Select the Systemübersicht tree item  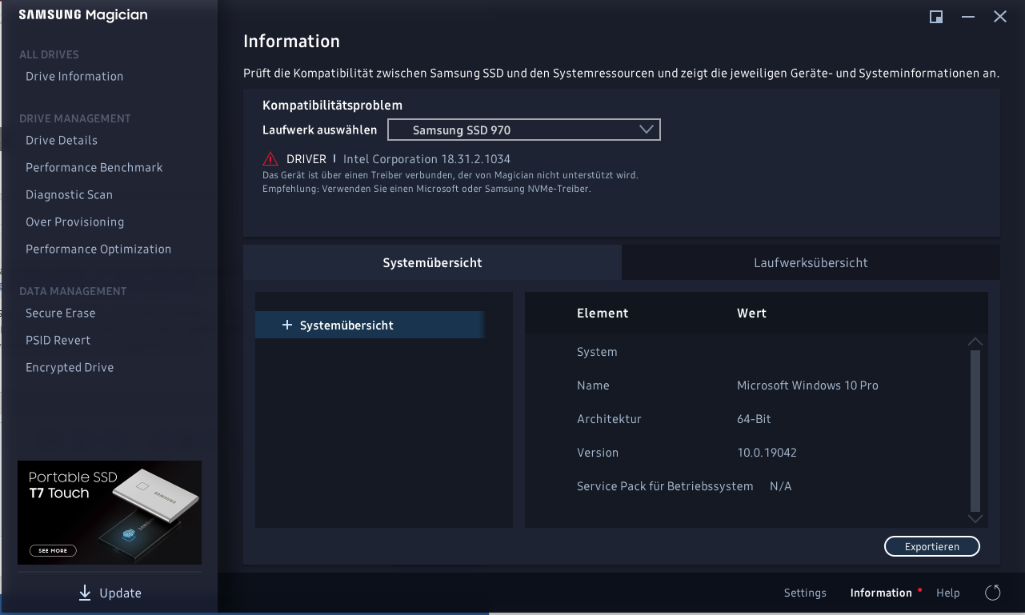pyautogui.click(x=370, y=325)
